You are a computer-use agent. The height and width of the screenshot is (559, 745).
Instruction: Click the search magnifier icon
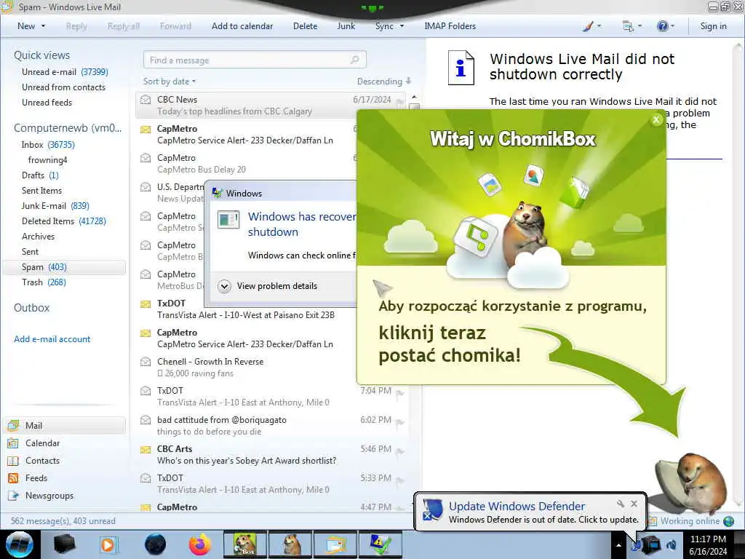coord(354,60)
